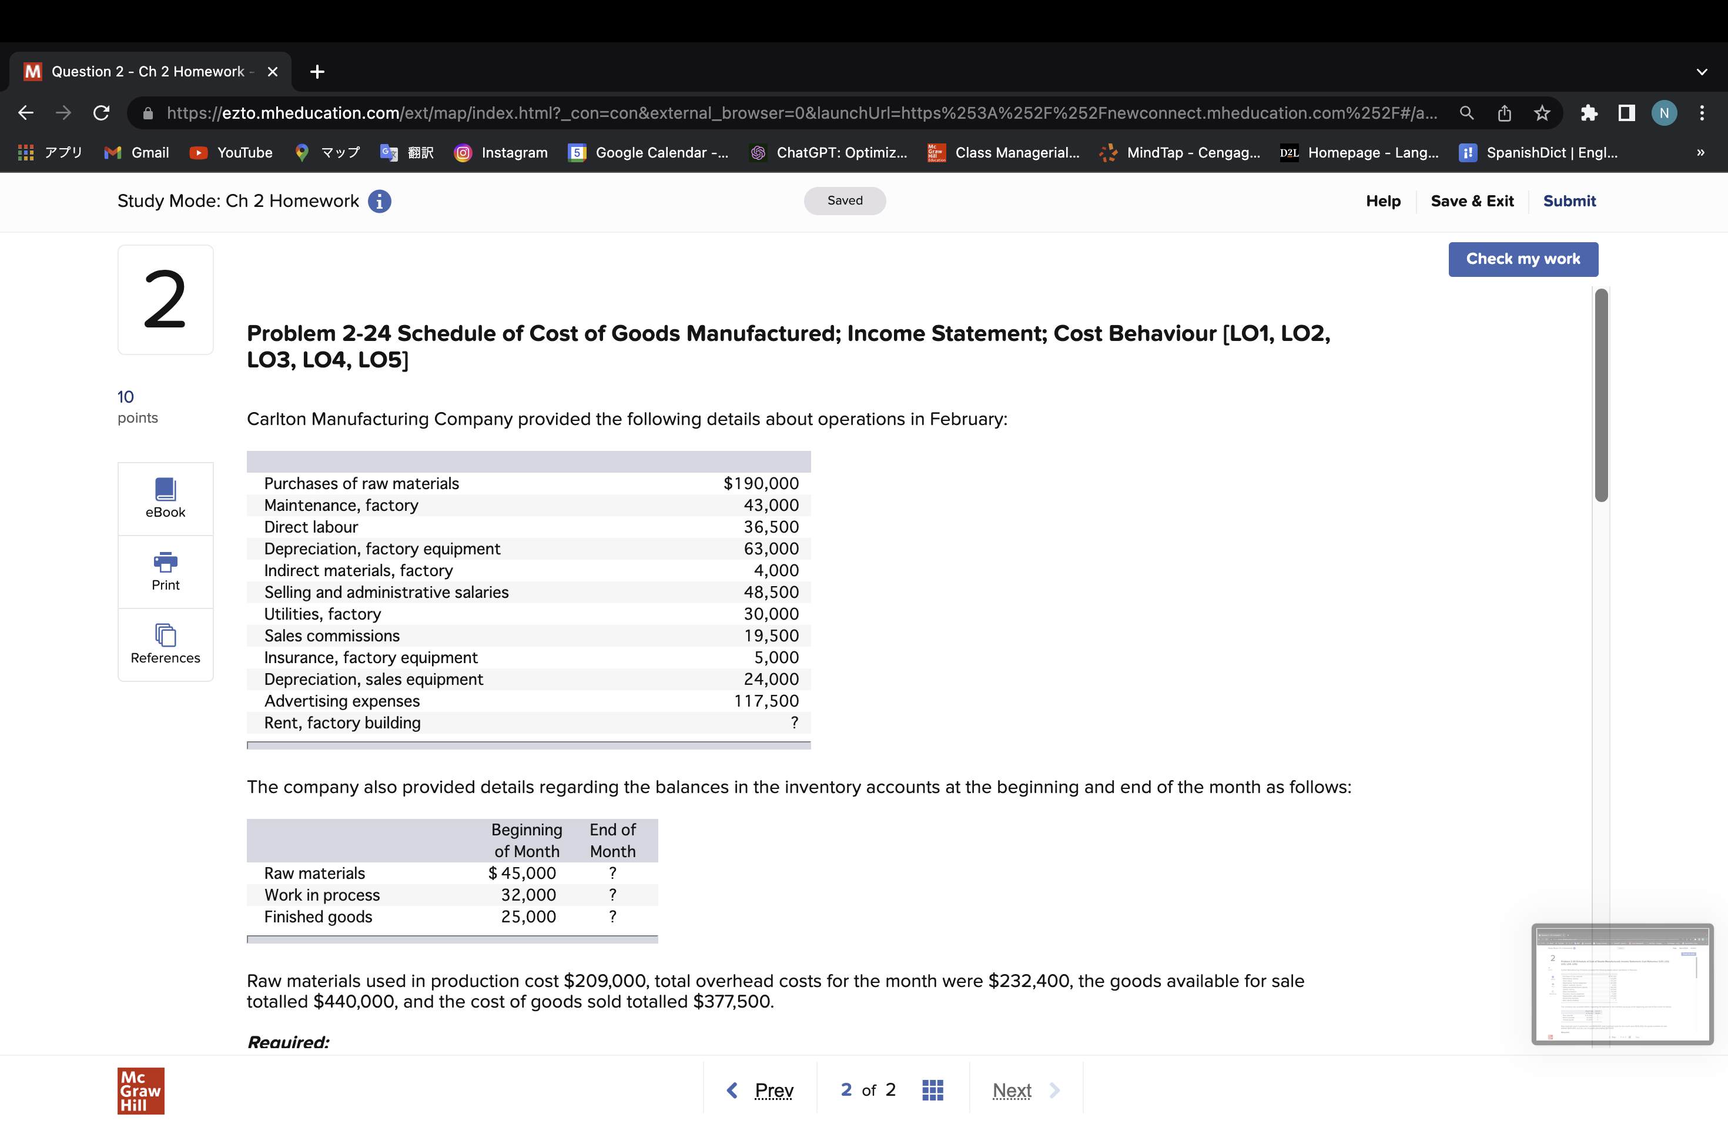
Task: Click the Print icon in sidebar
Action: point(166,571)
